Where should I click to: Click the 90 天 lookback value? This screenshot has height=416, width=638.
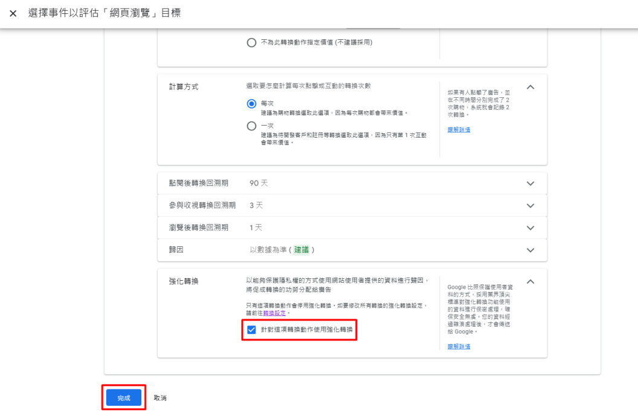pyautogui.click(x=259, y=184)
